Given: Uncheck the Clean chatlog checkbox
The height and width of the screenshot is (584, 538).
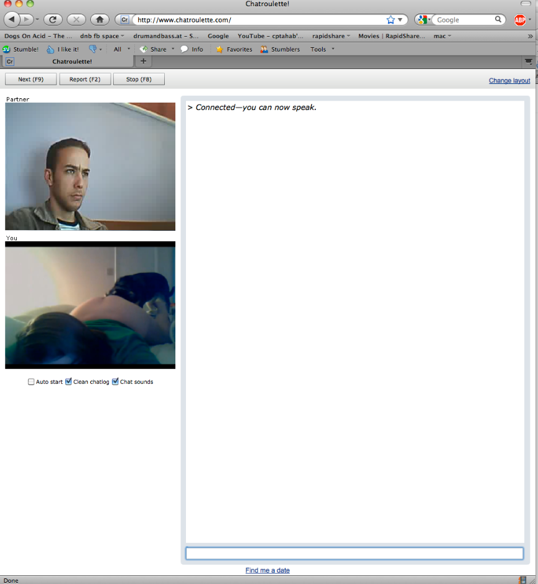Looking at the screenshot, I should pyautogui.click(x=68, y=382).
